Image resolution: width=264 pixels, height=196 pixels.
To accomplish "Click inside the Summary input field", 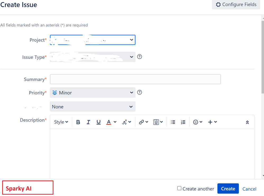I will pos(135,79).
